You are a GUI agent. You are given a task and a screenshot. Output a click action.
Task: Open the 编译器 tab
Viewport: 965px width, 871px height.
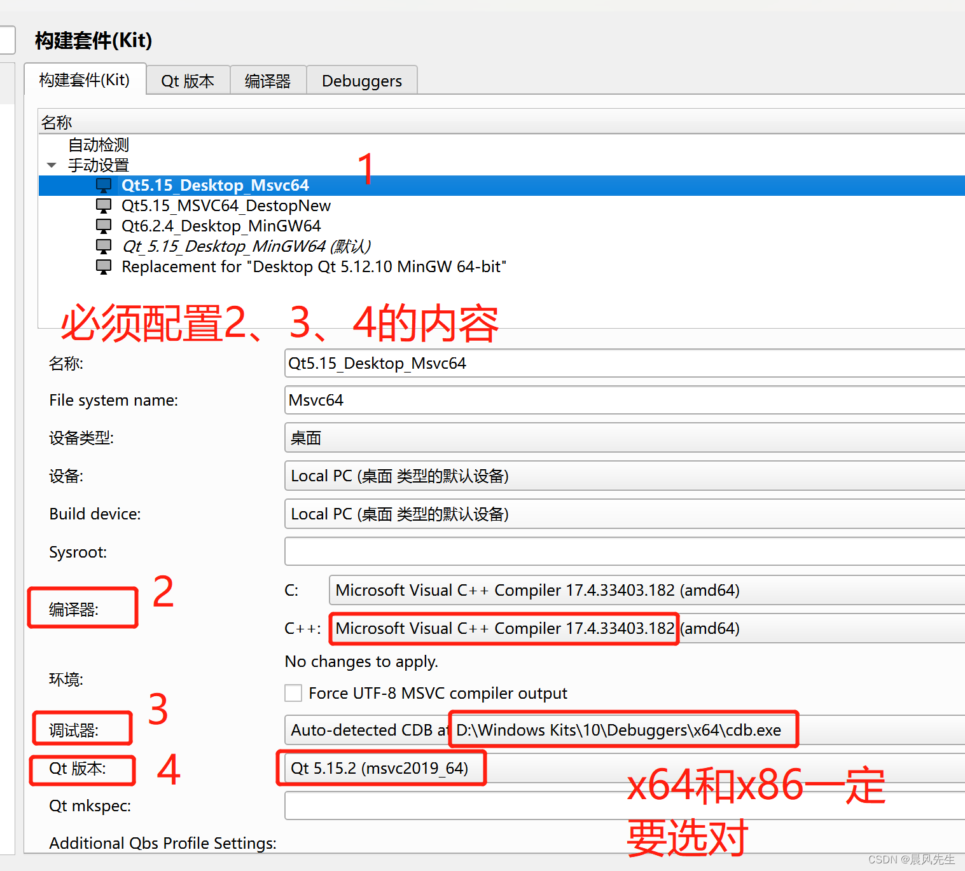point(268,81)
